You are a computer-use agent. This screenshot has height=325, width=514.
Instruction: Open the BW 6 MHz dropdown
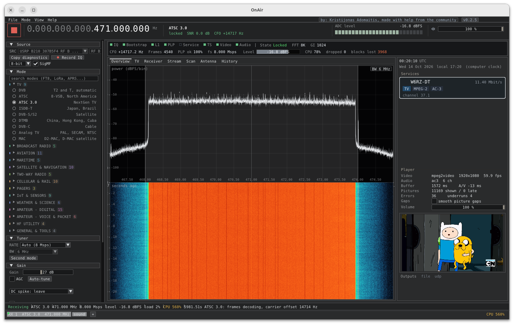pos(37,252)
